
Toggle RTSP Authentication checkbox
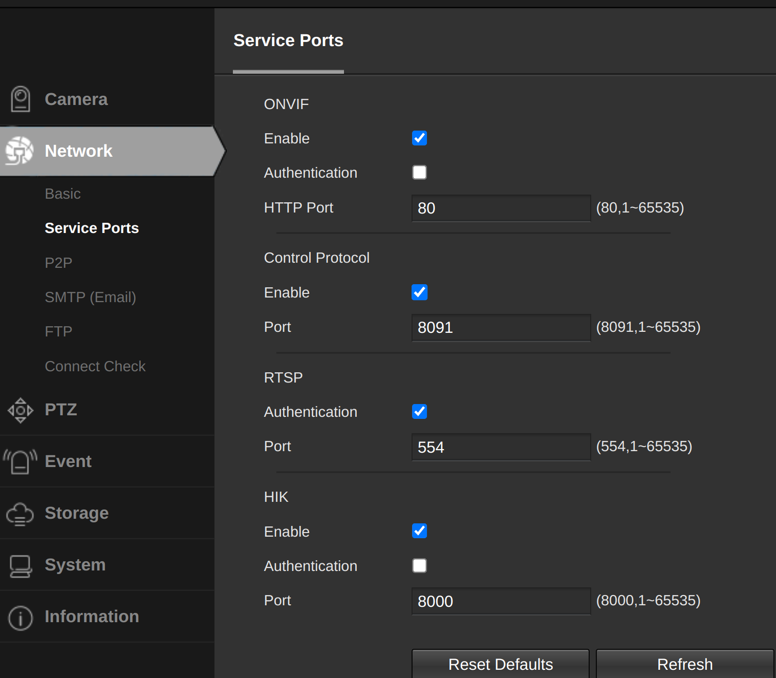pyautogui.click(x=420, y=412)
